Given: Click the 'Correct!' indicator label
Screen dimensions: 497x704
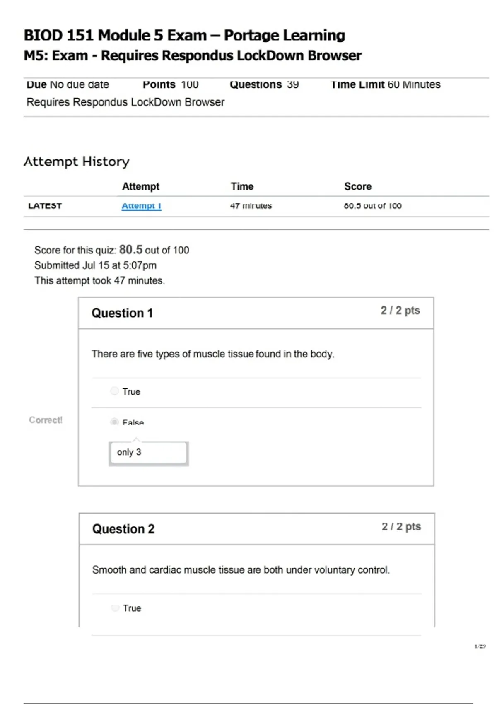Looking at the screenshot, I should point(46,420).
